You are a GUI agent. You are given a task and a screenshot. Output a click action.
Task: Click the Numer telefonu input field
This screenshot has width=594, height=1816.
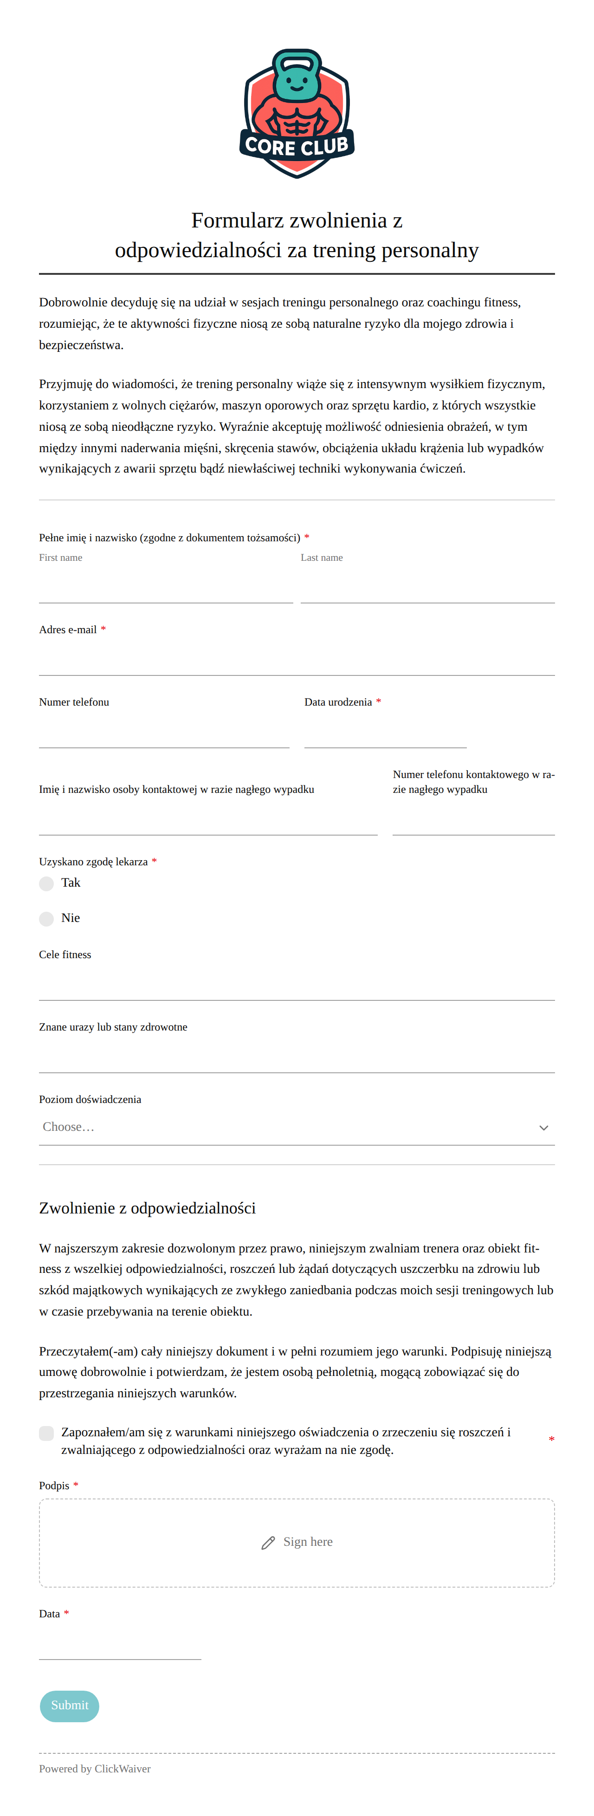[x=164, y=731]
